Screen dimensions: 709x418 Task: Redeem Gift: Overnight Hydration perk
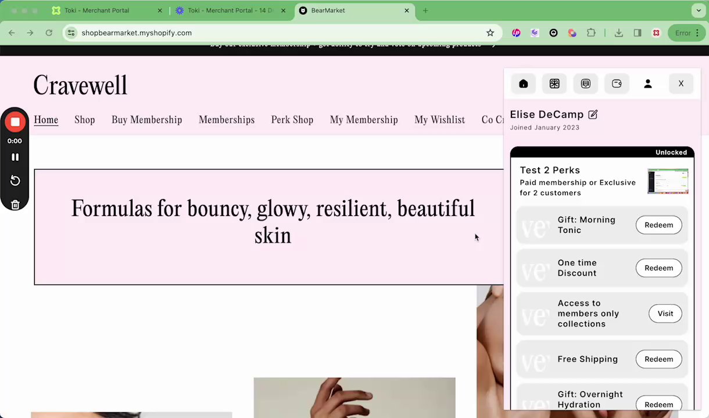coord(658,404)
